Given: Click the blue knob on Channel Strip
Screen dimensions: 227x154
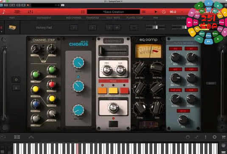Looking at the screenshot, I should [x=35, y=104].
